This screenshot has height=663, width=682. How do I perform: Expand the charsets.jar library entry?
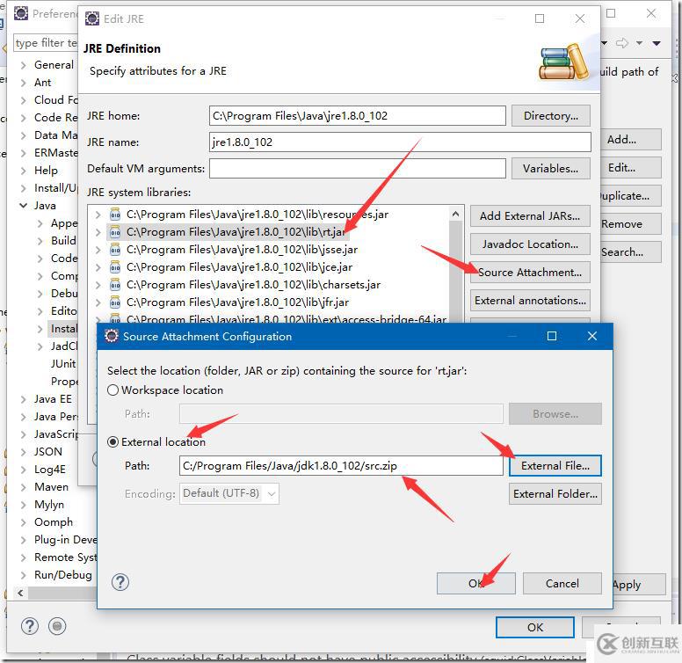pyautogui.click(x=98, y=286)
